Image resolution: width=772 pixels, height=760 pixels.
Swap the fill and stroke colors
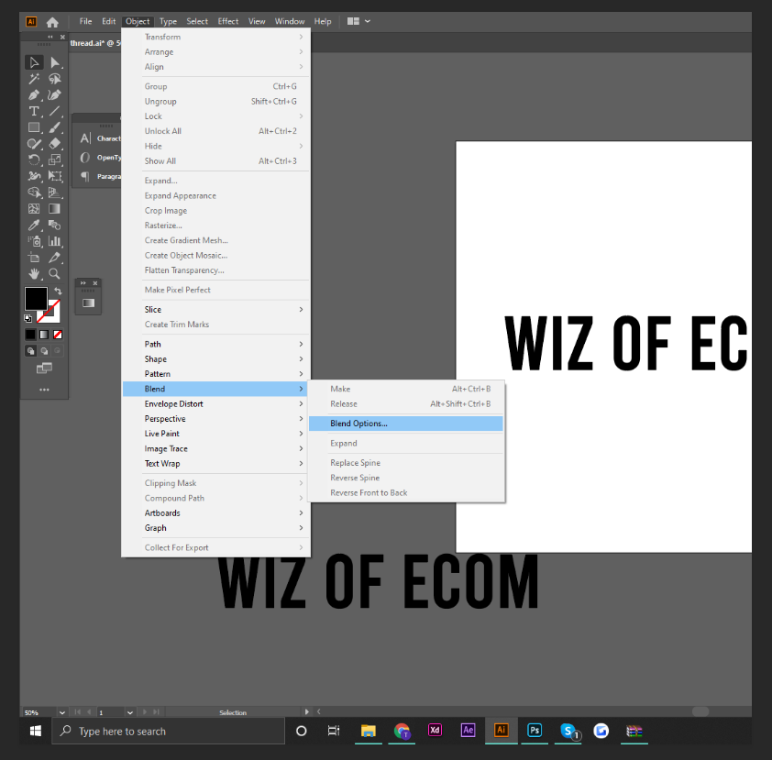click(x=59, y=291)
